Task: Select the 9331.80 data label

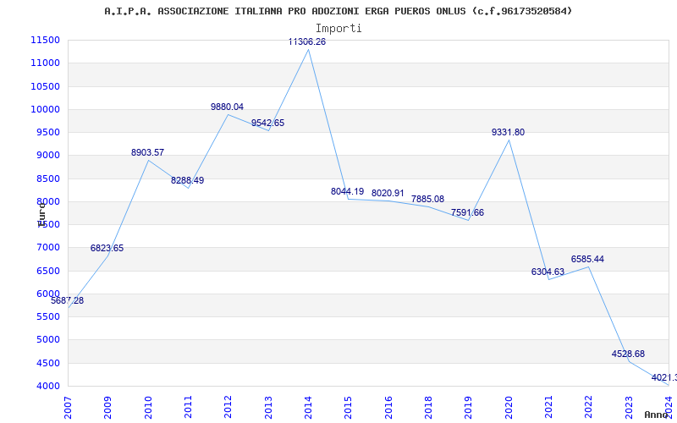Action: [x=509, y=132]
